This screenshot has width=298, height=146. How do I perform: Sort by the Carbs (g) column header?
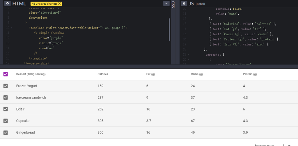197,74
